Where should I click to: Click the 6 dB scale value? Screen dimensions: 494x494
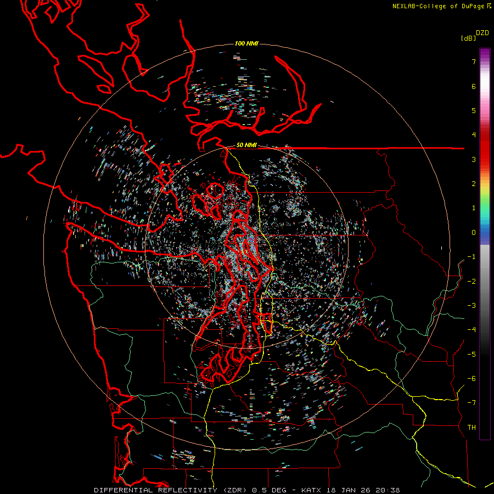(474, 86)
